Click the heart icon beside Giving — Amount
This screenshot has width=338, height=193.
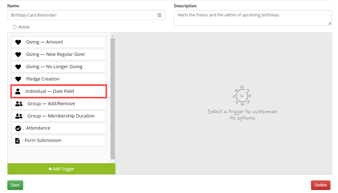(x=18, y=42)
